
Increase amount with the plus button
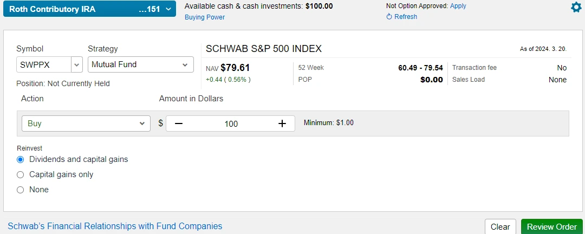[282, 123]
